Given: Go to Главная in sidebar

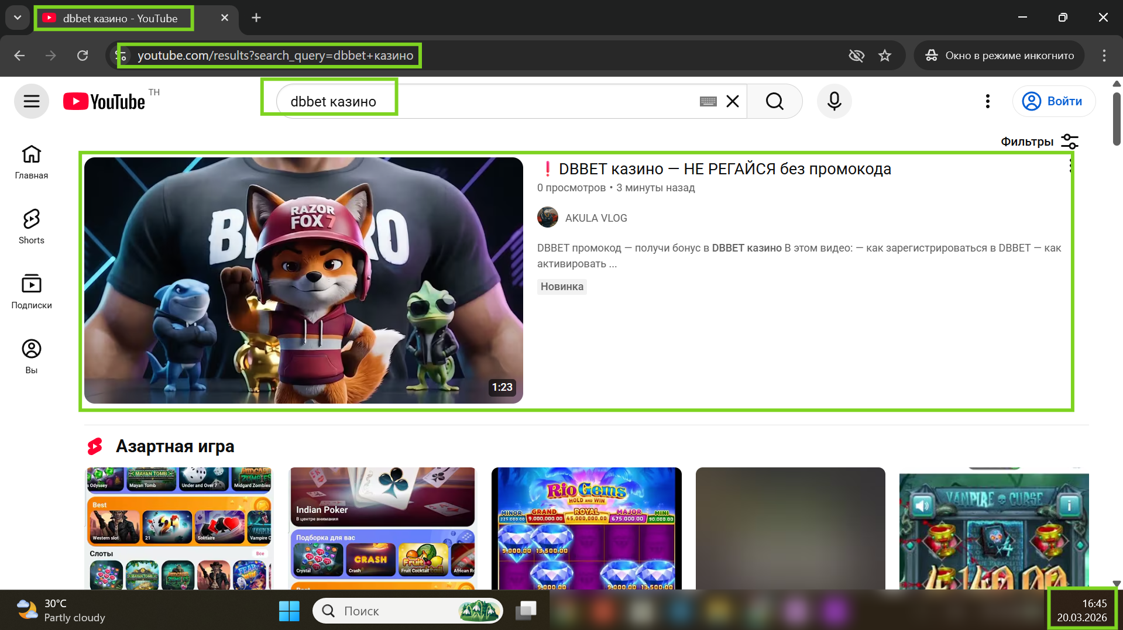Looking at the screenshot, I should [x=32, y=161].
